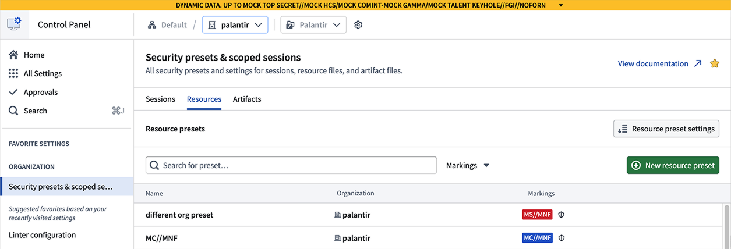
Task: Switch to the Sessions tab
Action: pos(160,99)
